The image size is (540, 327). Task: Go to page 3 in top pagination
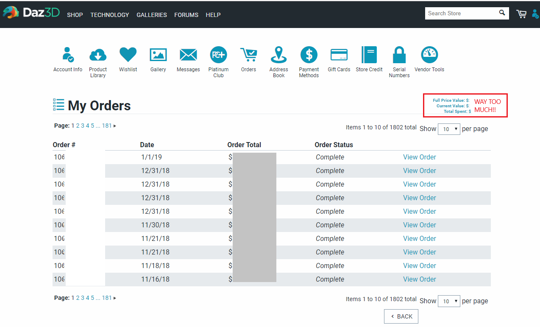(83, 126)
